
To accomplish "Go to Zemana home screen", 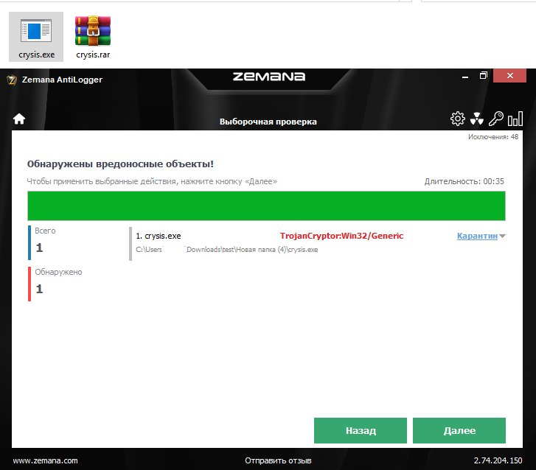I will point(19,119).
